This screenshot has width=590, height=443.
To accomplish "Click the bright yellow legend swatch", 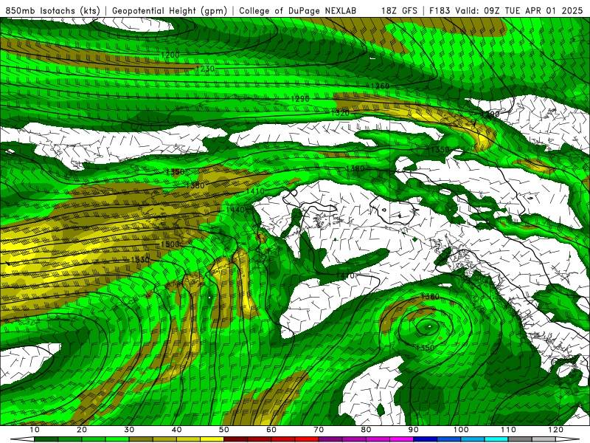I will [212, 439].
